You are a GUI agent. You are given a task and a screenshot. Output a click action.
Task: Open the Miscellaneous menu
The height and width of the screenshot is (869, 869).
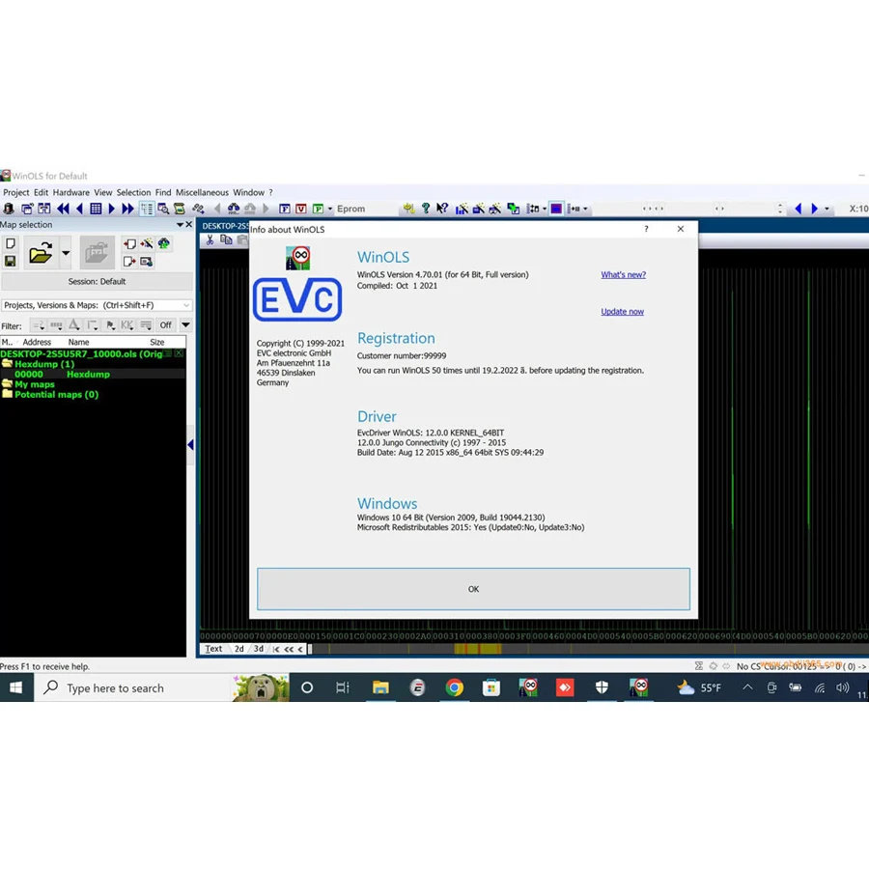pyautogui.click(x=203, y=192)
